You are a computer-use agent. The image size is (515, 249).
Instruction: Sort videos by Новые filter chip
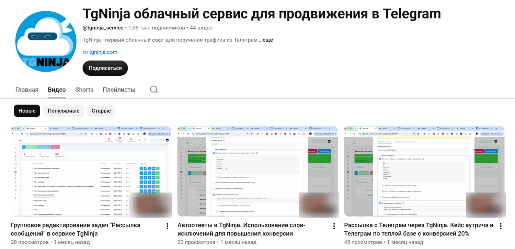[27, 111]
